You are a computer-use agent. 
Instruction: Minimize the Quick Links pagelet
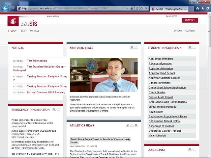click(x=194, y=149)
